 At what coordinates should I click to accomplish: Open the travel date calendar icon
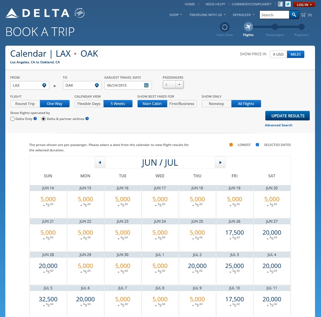click(x=146, y=85)
